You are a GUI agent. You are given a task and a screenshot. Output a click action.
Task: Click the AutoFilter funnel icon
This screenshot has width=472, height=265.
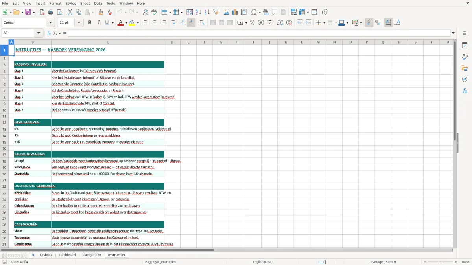[x=216, y=12]
